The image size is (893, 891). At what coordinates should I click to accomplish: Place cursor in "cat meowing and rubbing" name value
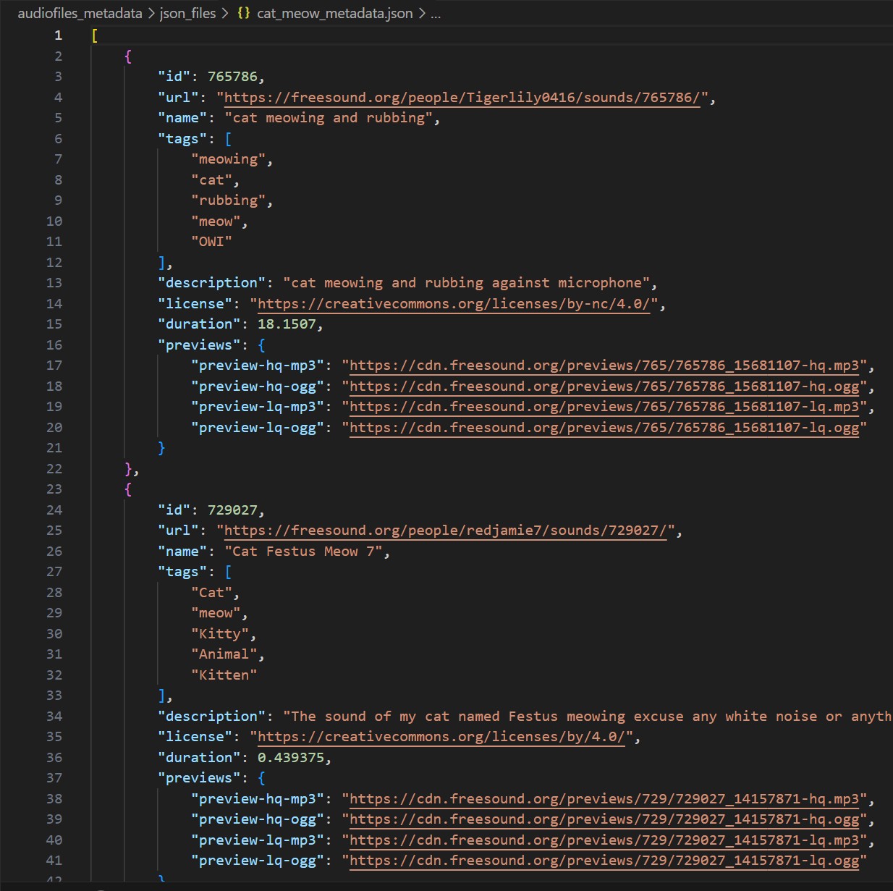pyautogui.click(x=329, y=118)
